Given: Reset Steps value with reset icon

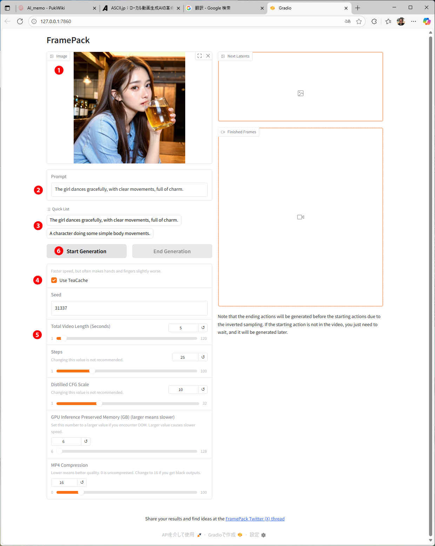Looking at the screenshot, I should tap(203, 357).
